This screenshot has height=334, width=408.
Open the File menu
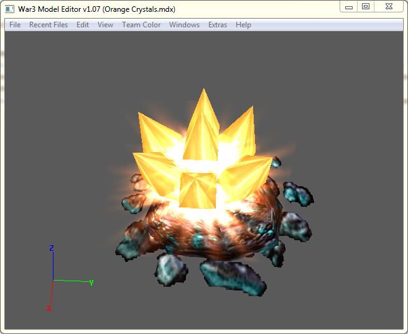pyautogui.click(x=15, y=25)
